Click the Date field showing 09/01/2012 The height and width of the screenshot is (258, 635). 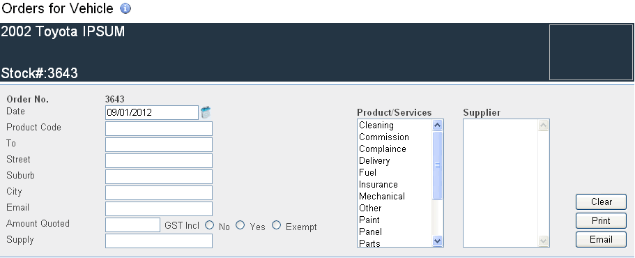tap(152, 112)
